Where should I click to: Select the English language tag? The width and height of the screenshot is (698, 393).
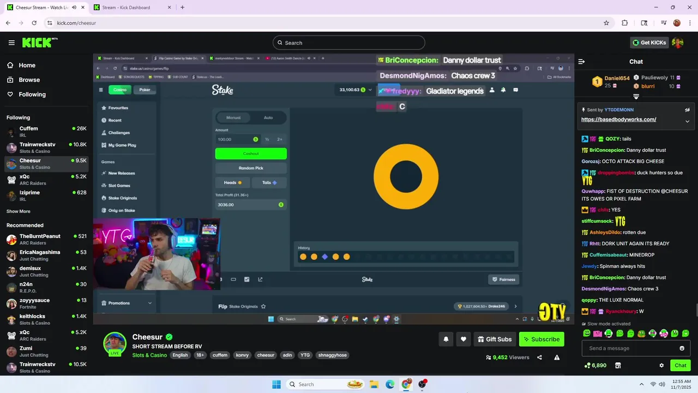pyautogui.click(x=180, y=355)
